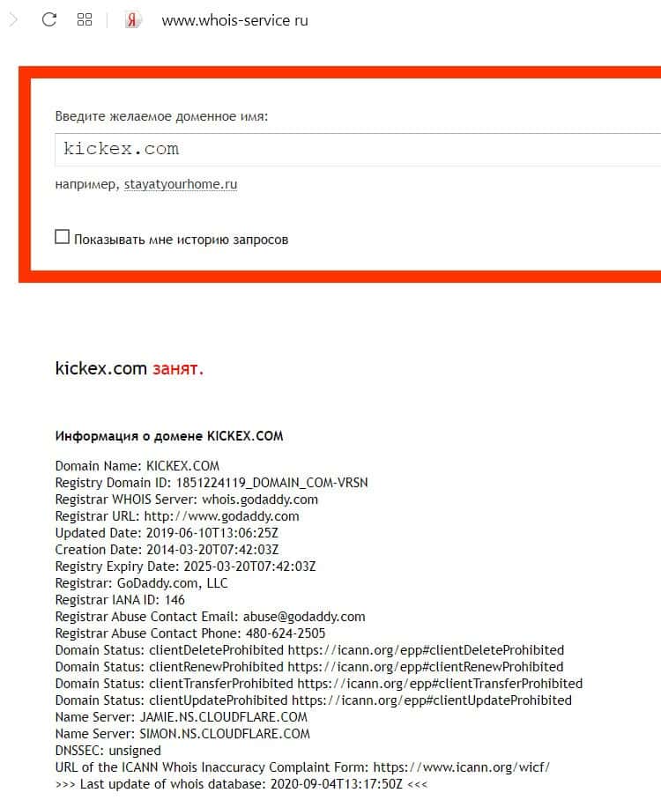Screen dimensions: 661x800
Task: Click the clientTransferProhibited ICANN URL
Action: point(440,684)
